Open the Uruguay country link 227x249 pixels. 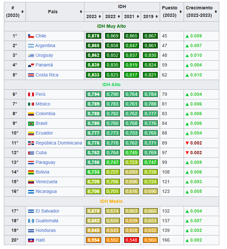[44, 55]
